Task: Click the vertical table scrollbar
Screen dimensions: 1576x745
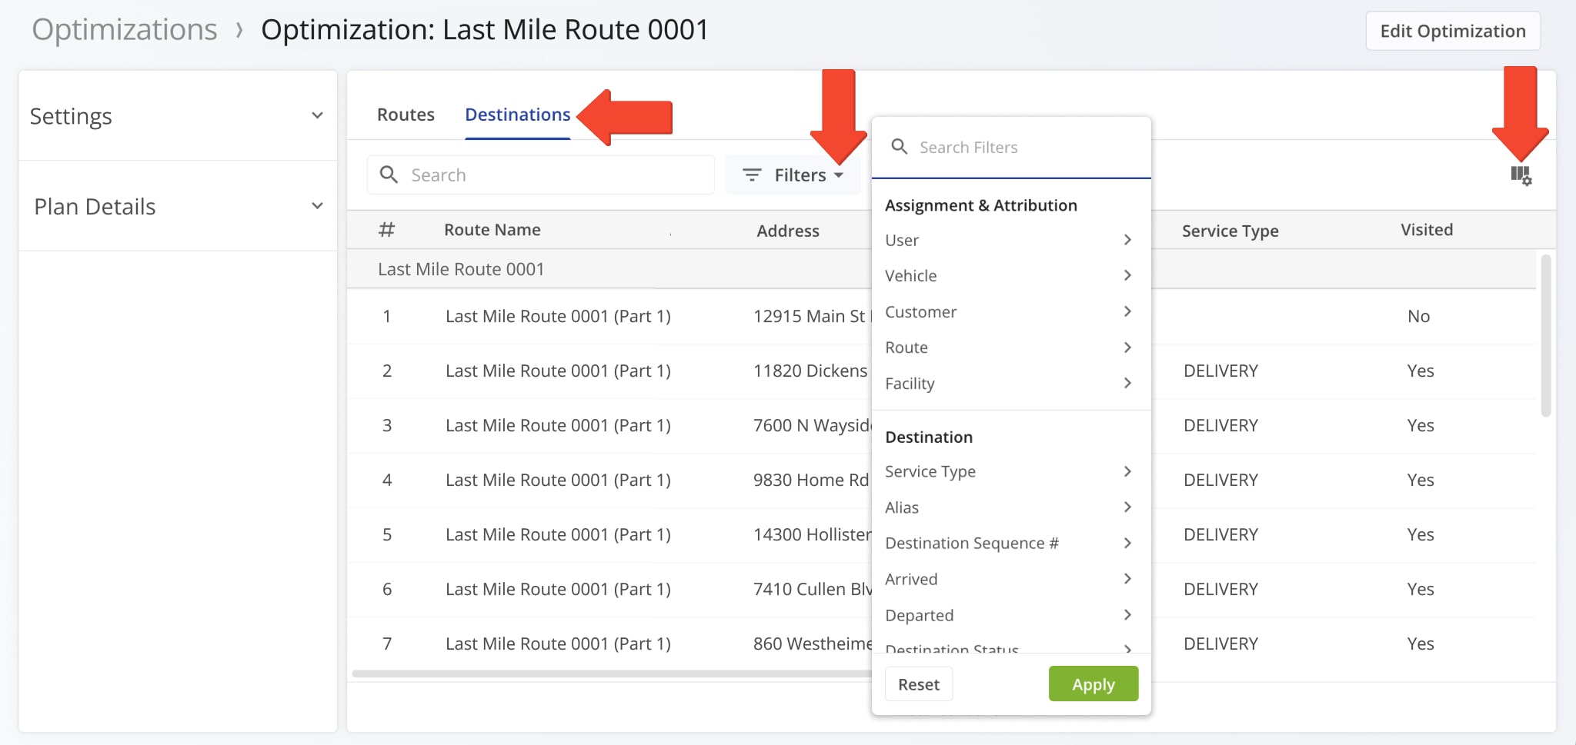Action: (x=1545, y=335)
